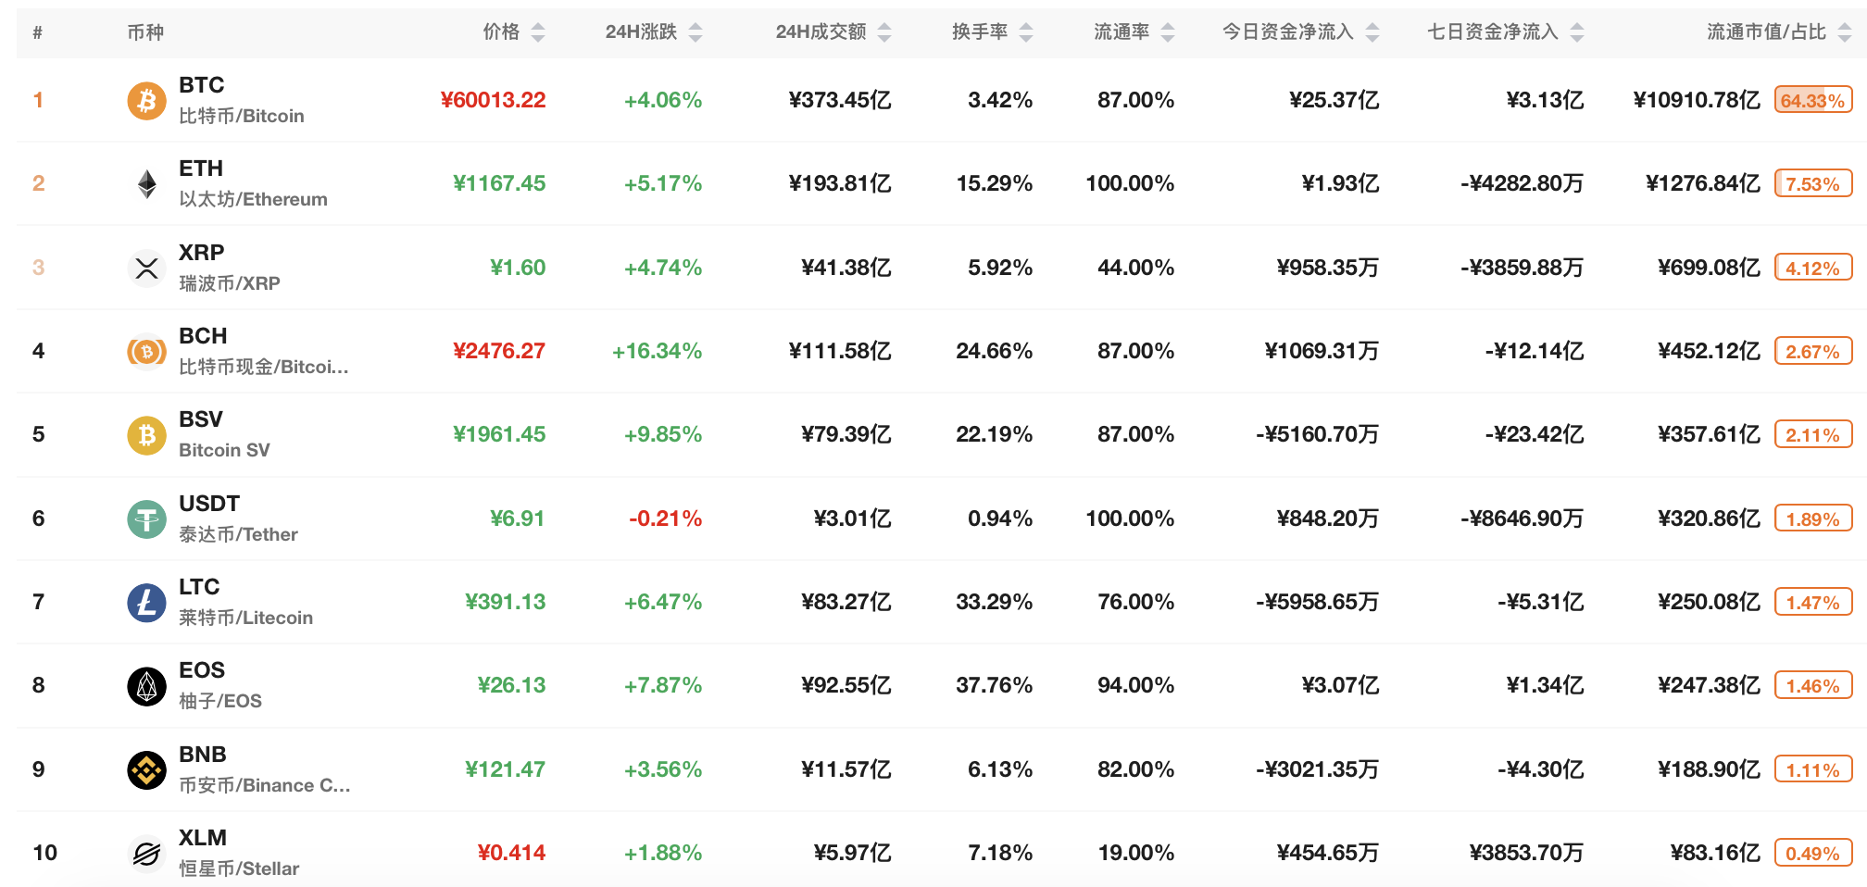Click BCH 24H change +16.34%
Viewport: 1867px width, 887px height.
click(657, 351)
